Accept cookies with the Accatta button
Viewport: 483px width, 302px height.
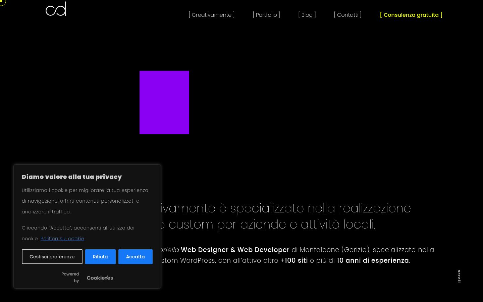click(x=136, y=257)
